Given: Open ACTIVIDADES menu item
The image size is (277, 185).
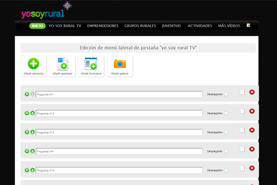Looking at the screenshot, I should click(x=200, y=26).
